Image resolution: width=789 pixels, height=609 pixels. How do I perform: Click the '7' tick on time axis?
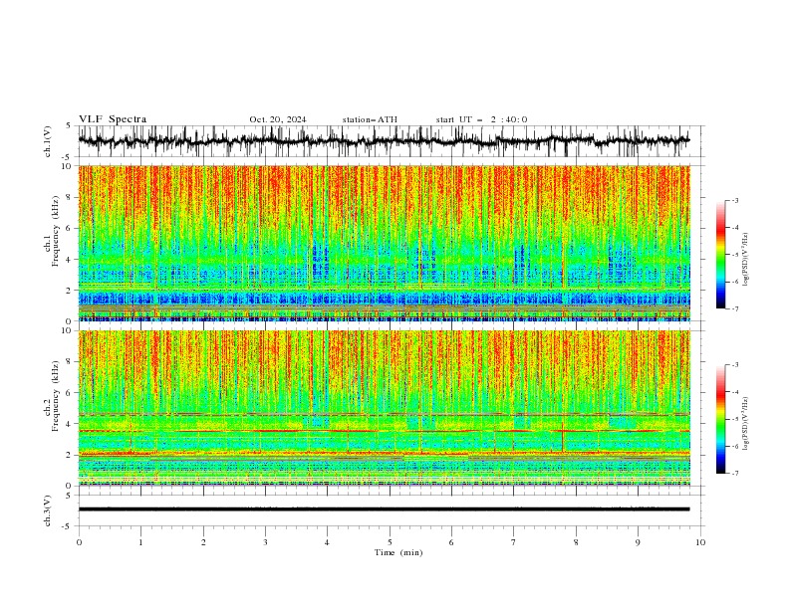pyautogui.click(x=514, y=542)
